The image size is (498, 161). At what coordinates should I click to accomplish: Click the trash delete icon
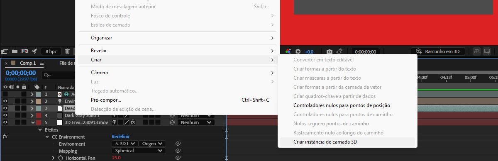[x=67, y=51]
